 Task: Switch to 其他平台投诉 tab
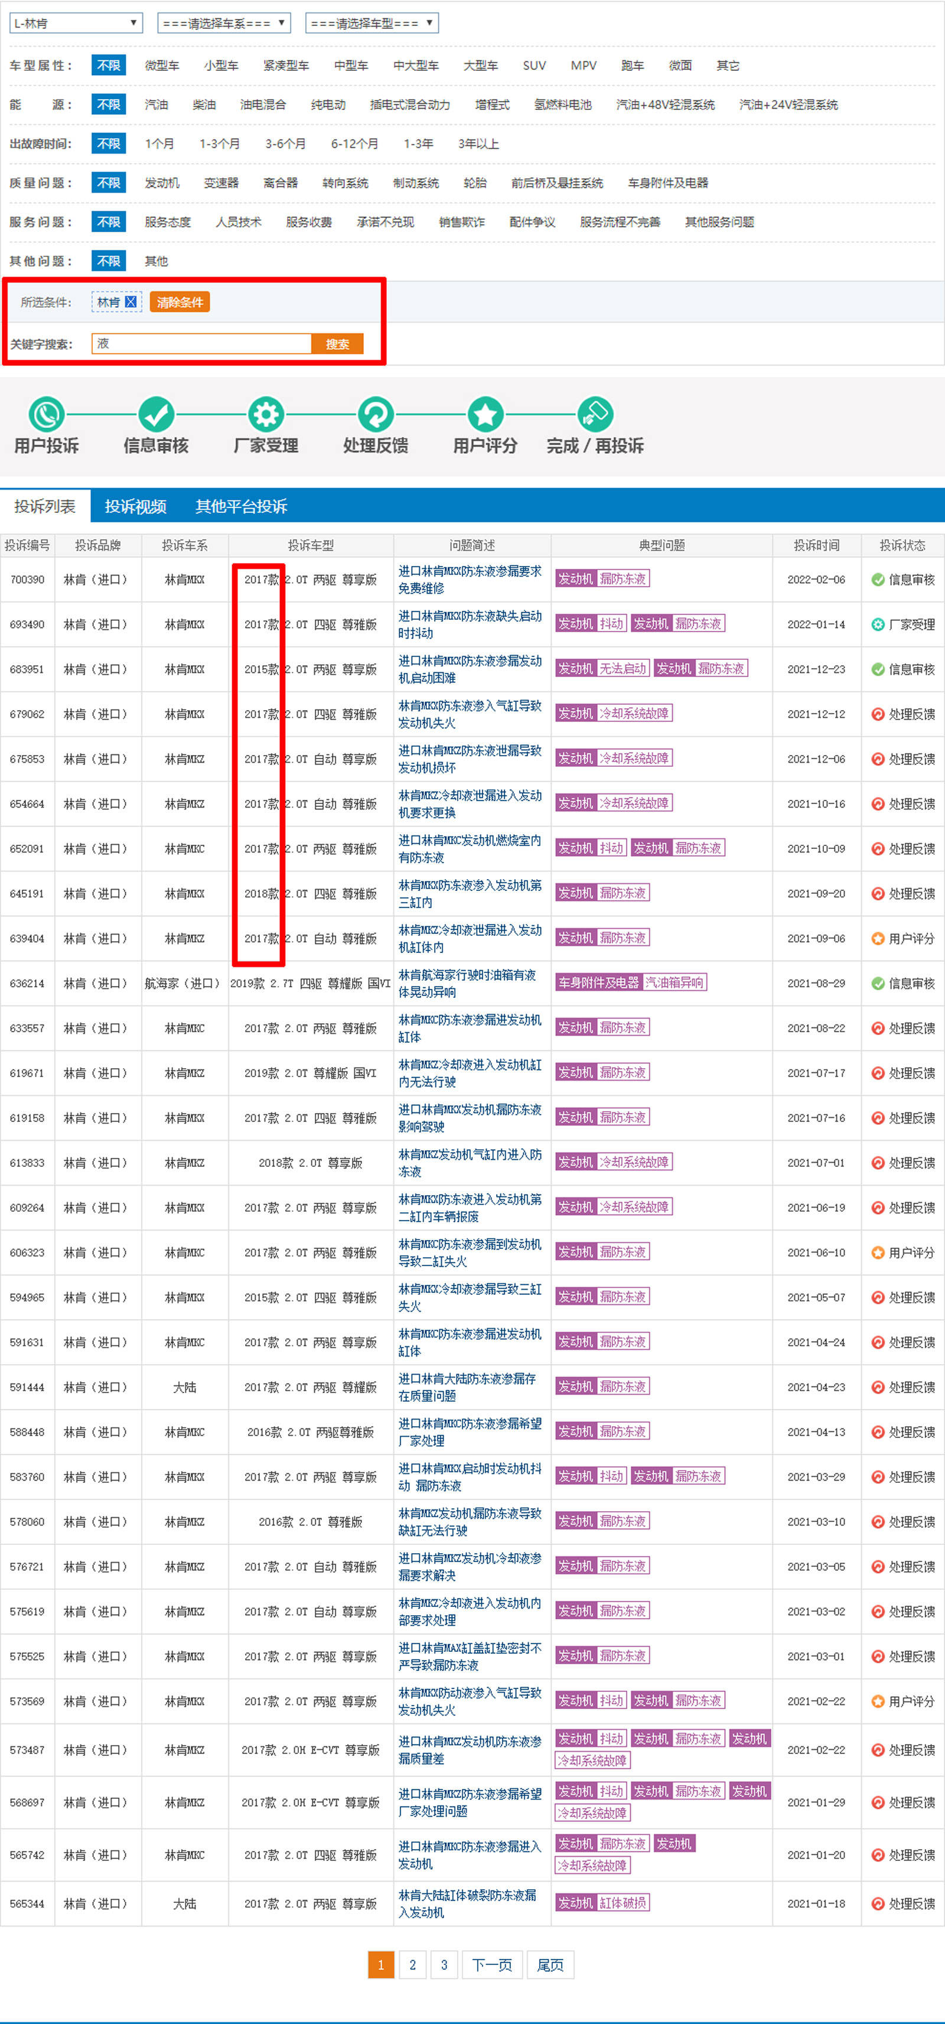[x=241, y=506]
